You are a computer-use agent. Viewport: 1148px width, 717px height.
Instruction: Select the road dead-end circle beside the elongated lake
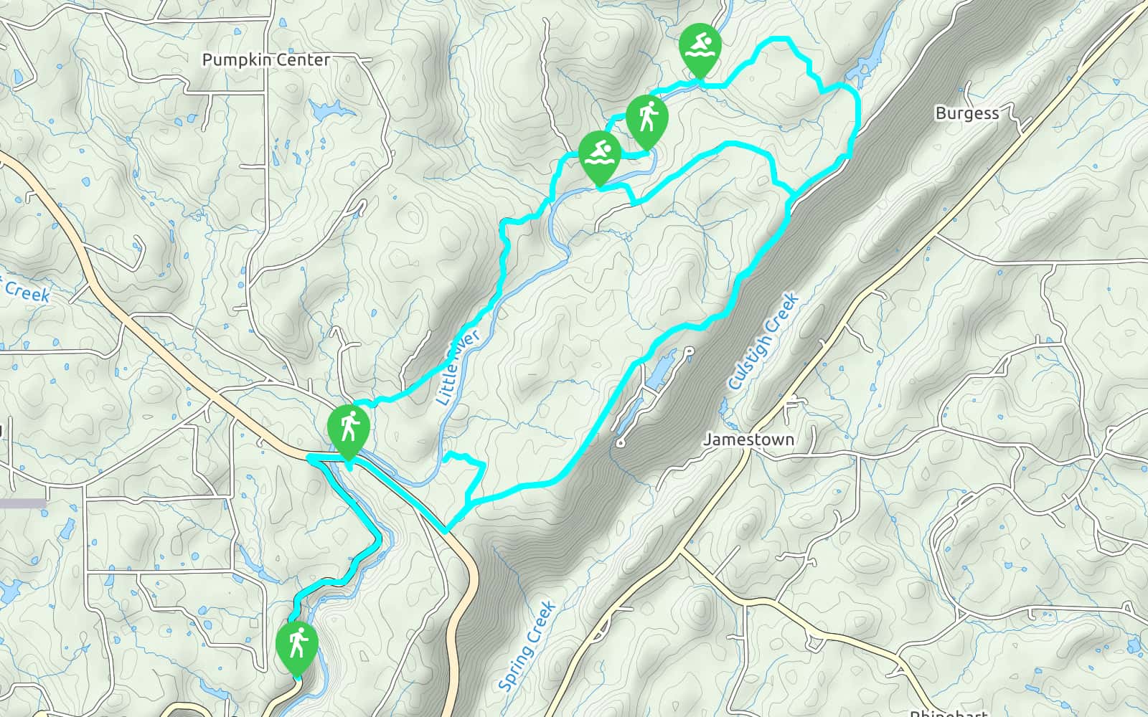pyautogui.click(x=689, y=351)
